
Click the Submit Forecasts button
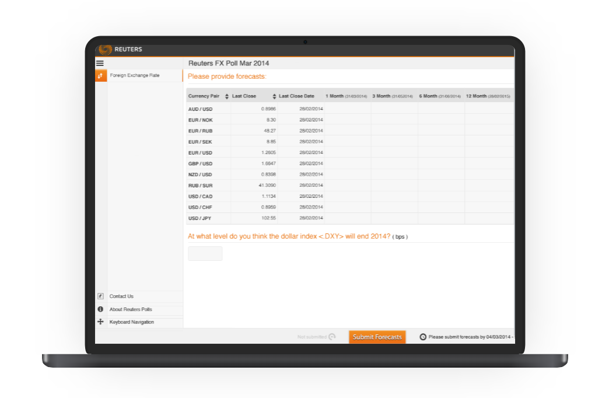click(x=377, y=337)
